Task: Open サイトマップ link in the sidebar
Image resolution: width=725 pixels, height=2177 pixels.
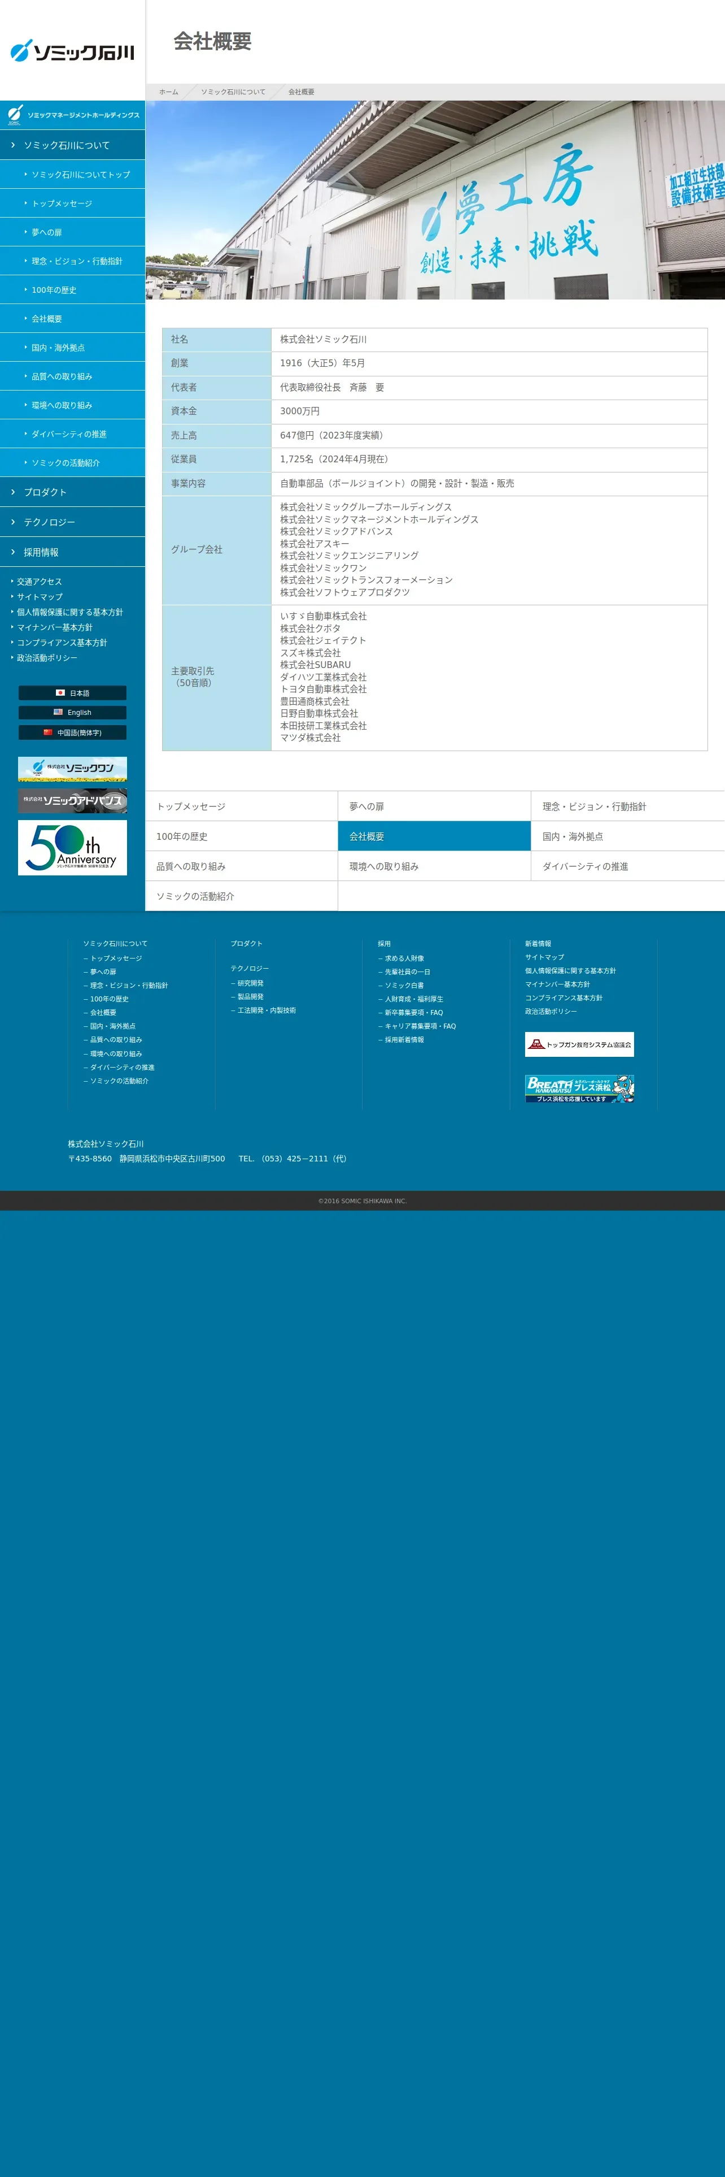Action: pos(39,597)
